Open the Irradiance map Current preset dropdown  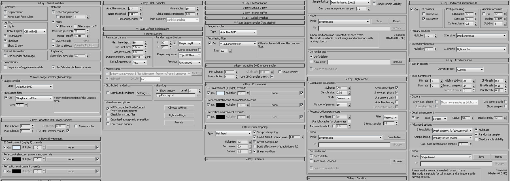pos(470,69)
